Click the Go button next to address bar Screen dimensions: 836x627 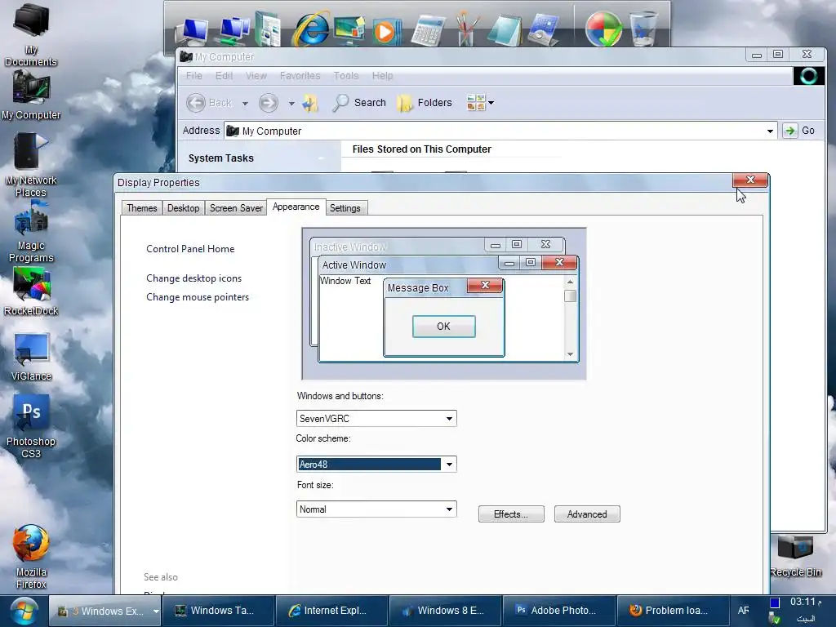point(798,131)
